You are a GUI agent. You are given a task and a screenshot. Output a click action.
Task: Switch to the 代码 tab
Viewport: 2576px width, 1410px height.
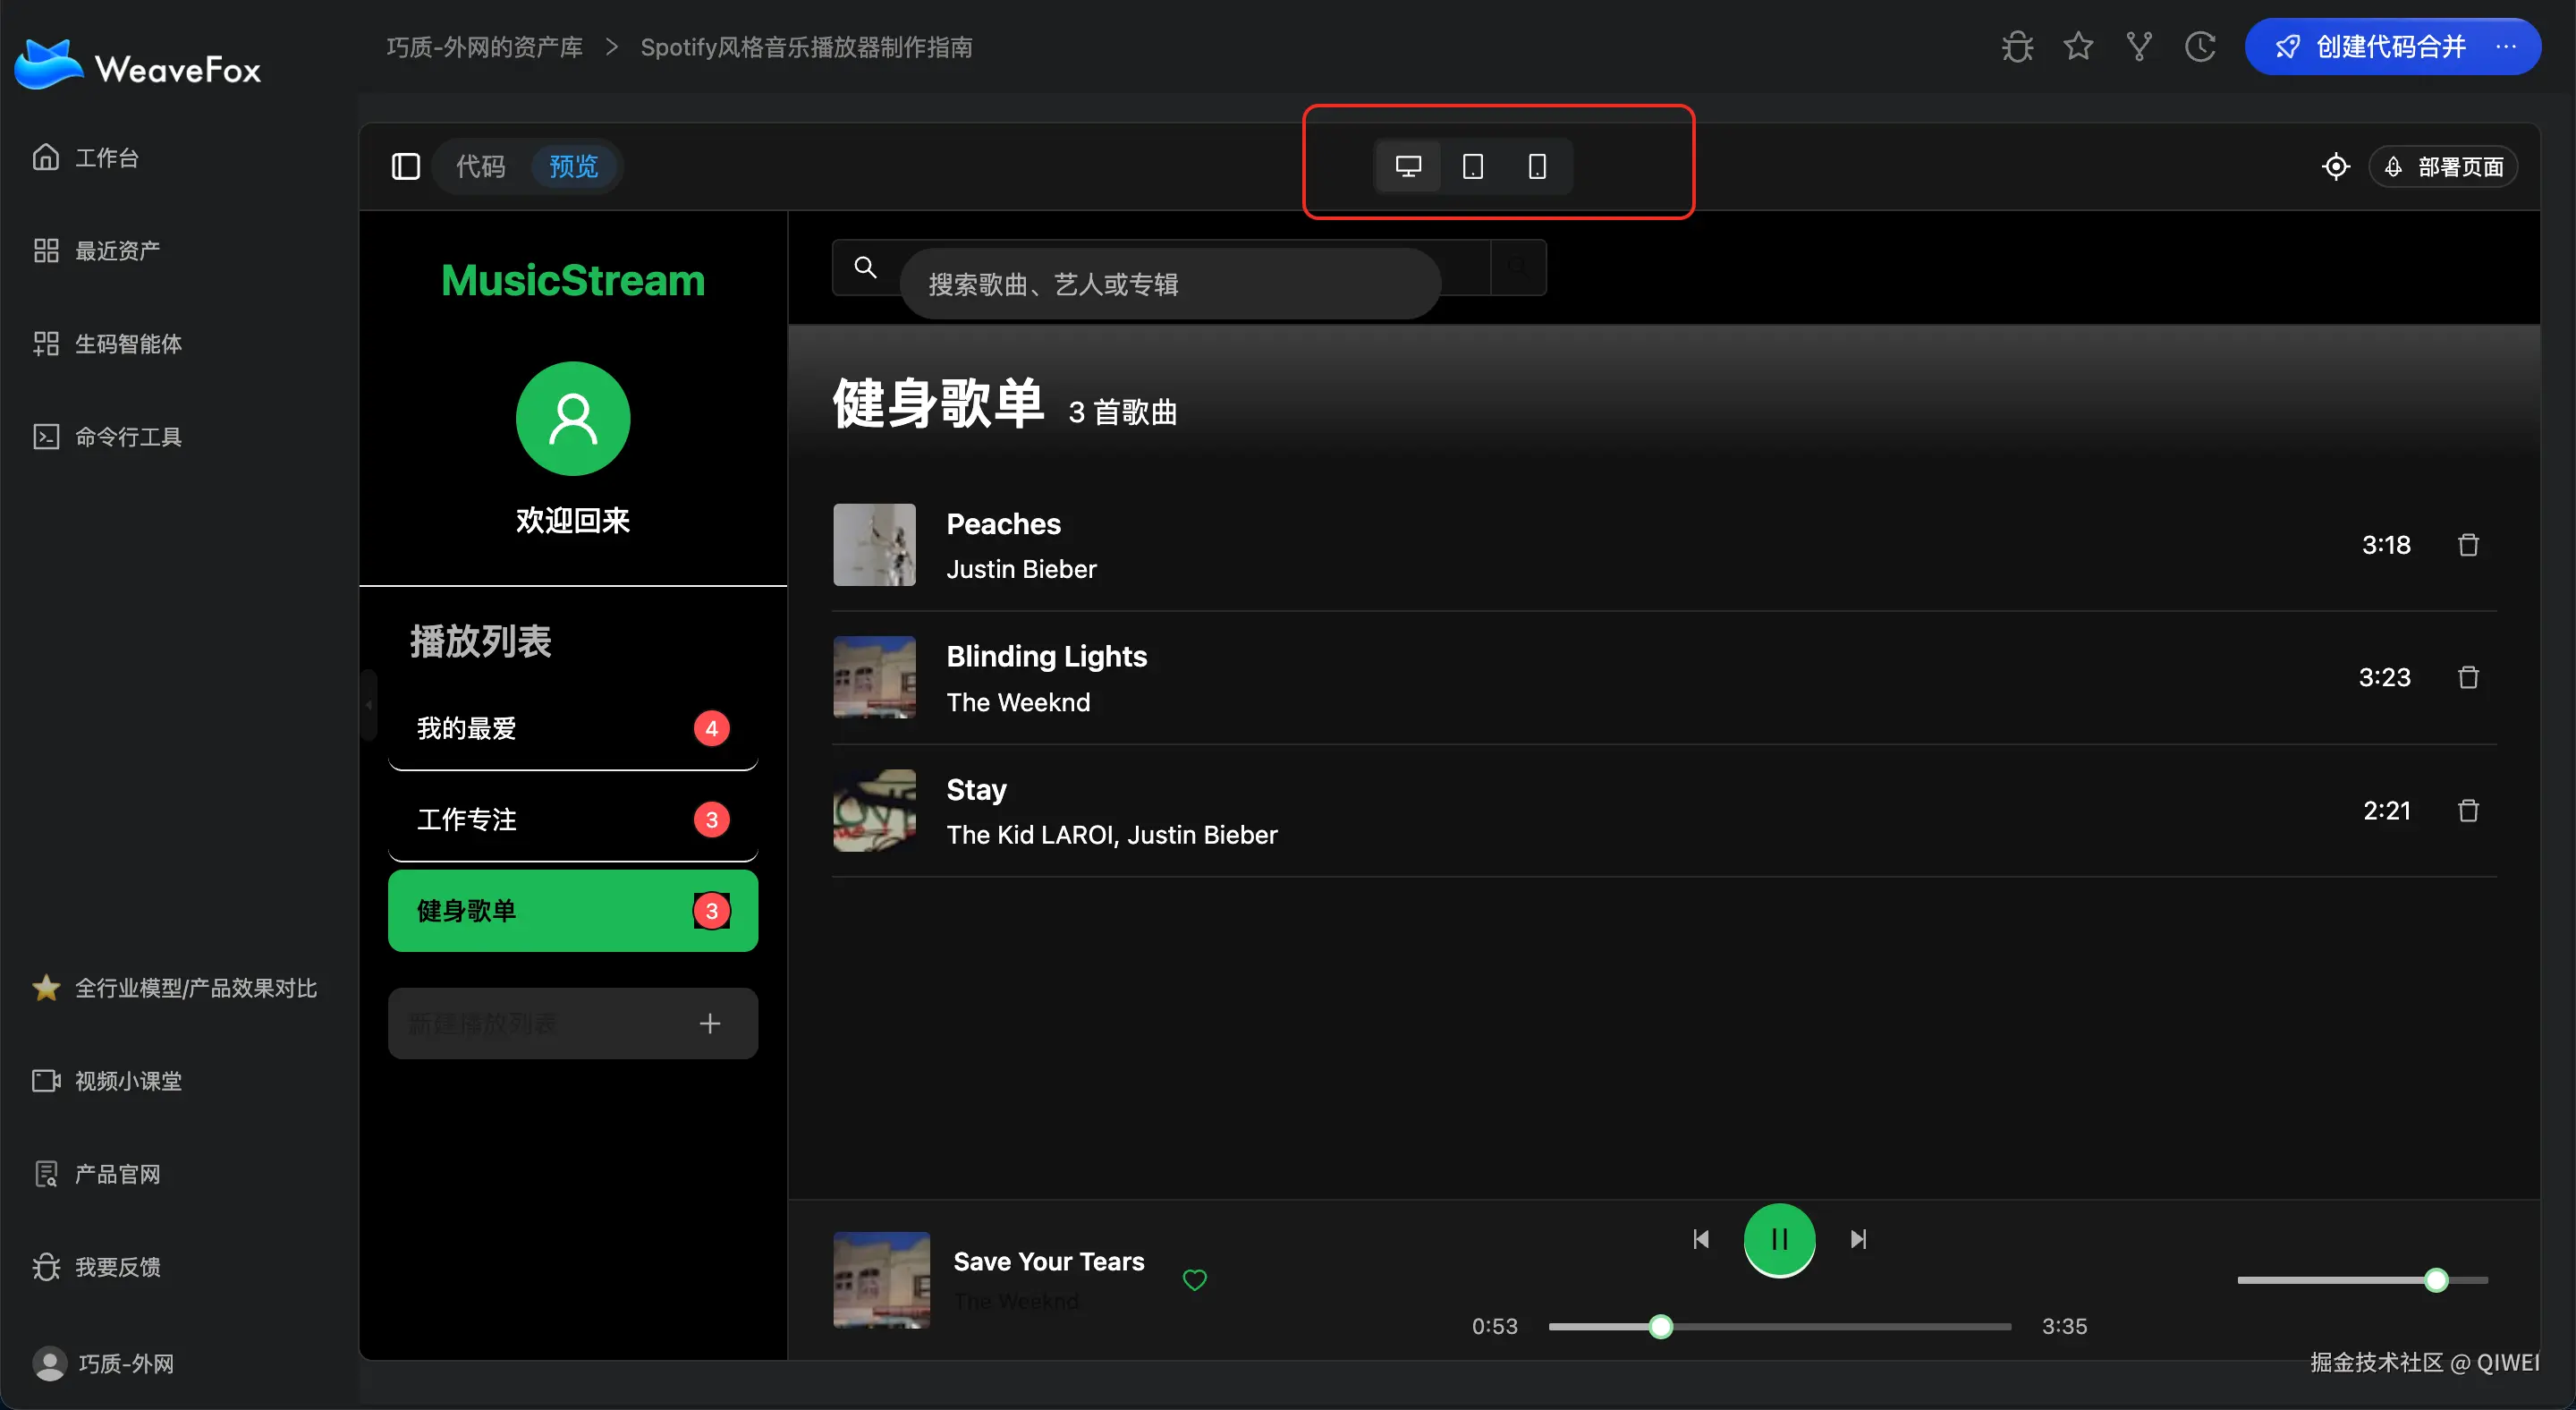(x=480, y=166)
